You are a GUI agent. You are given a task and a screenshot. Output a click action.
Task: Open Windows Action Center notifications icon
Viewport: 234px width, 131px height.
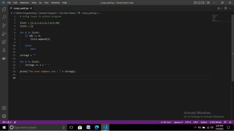click(x=228, y=127)
